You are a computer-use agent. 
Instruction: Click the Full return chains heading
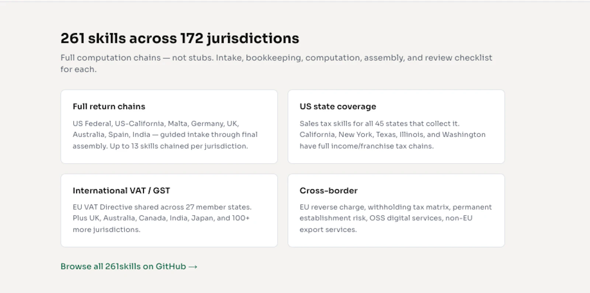109,106
